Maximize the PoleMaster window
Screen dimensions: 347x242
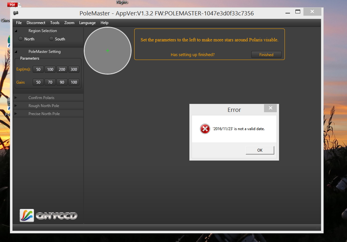pyautogui.click(x=298, y=12)
